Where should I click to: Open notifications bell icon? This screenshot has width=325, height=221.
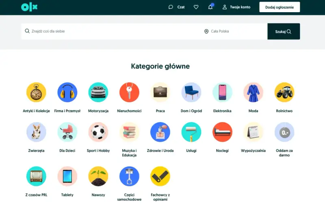pyautogui.click(x=210, y=7)
